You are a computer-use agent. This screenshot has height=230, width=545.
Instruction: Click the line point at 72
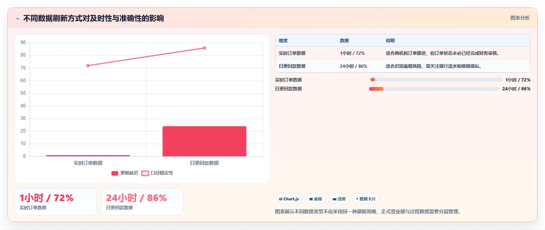pos(88,66)
